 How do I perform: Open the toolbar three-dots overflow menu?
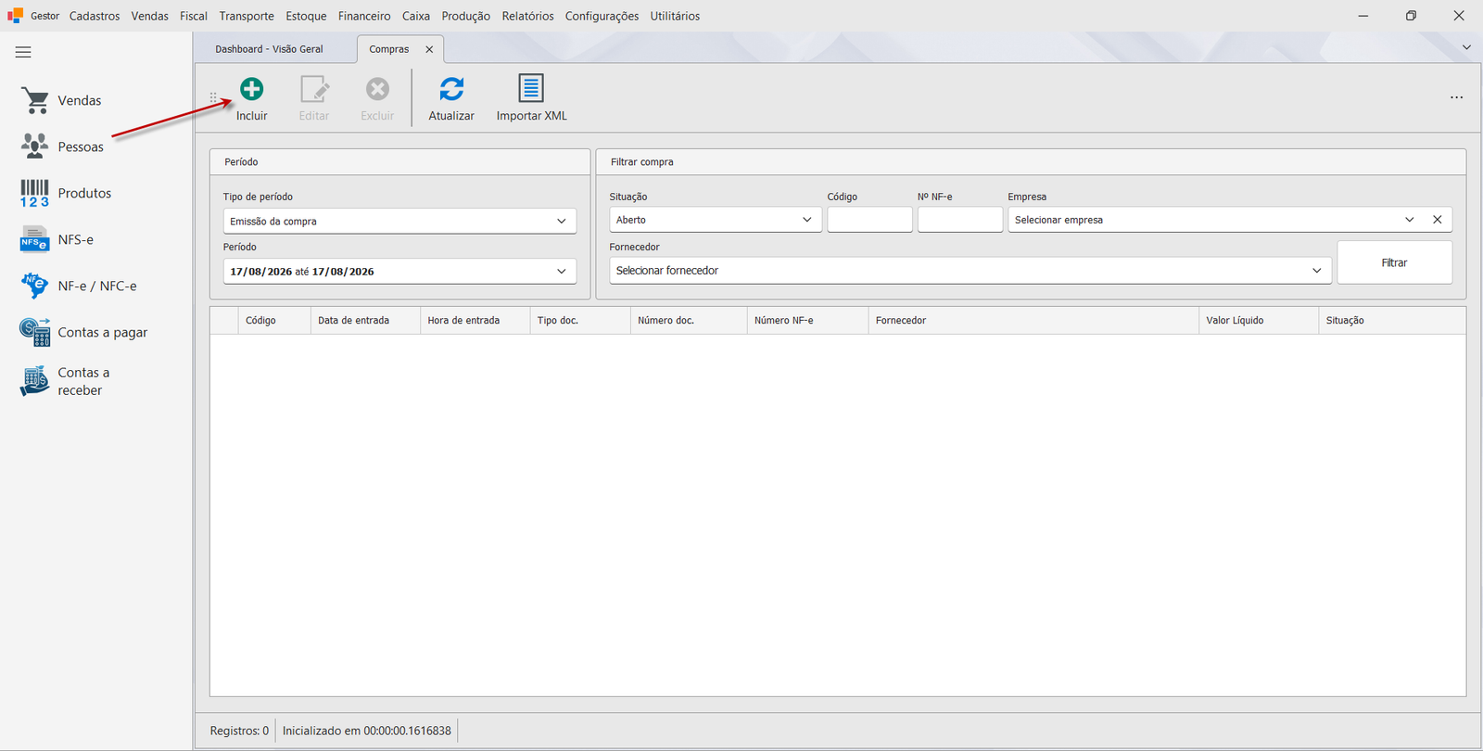[x=1456, y=97]
